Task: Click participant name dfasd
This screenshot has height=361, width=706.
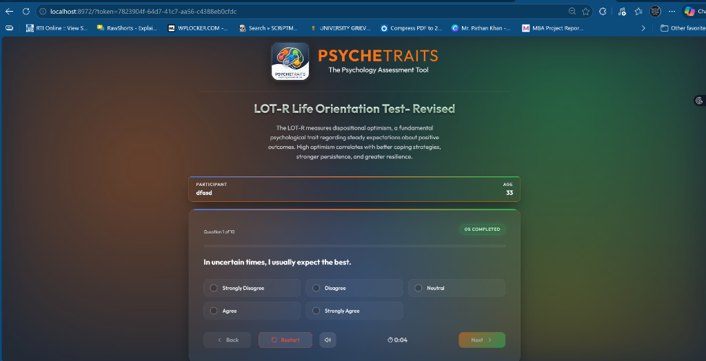Action: click(204, 193)
